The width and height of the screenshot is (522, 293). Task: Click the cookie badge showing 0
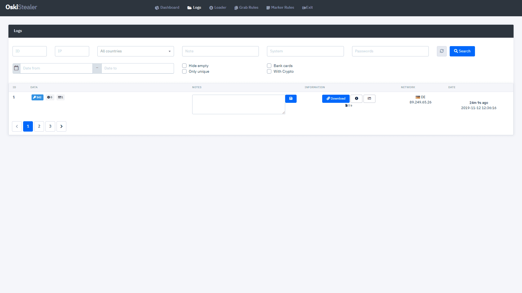[50, 97]
